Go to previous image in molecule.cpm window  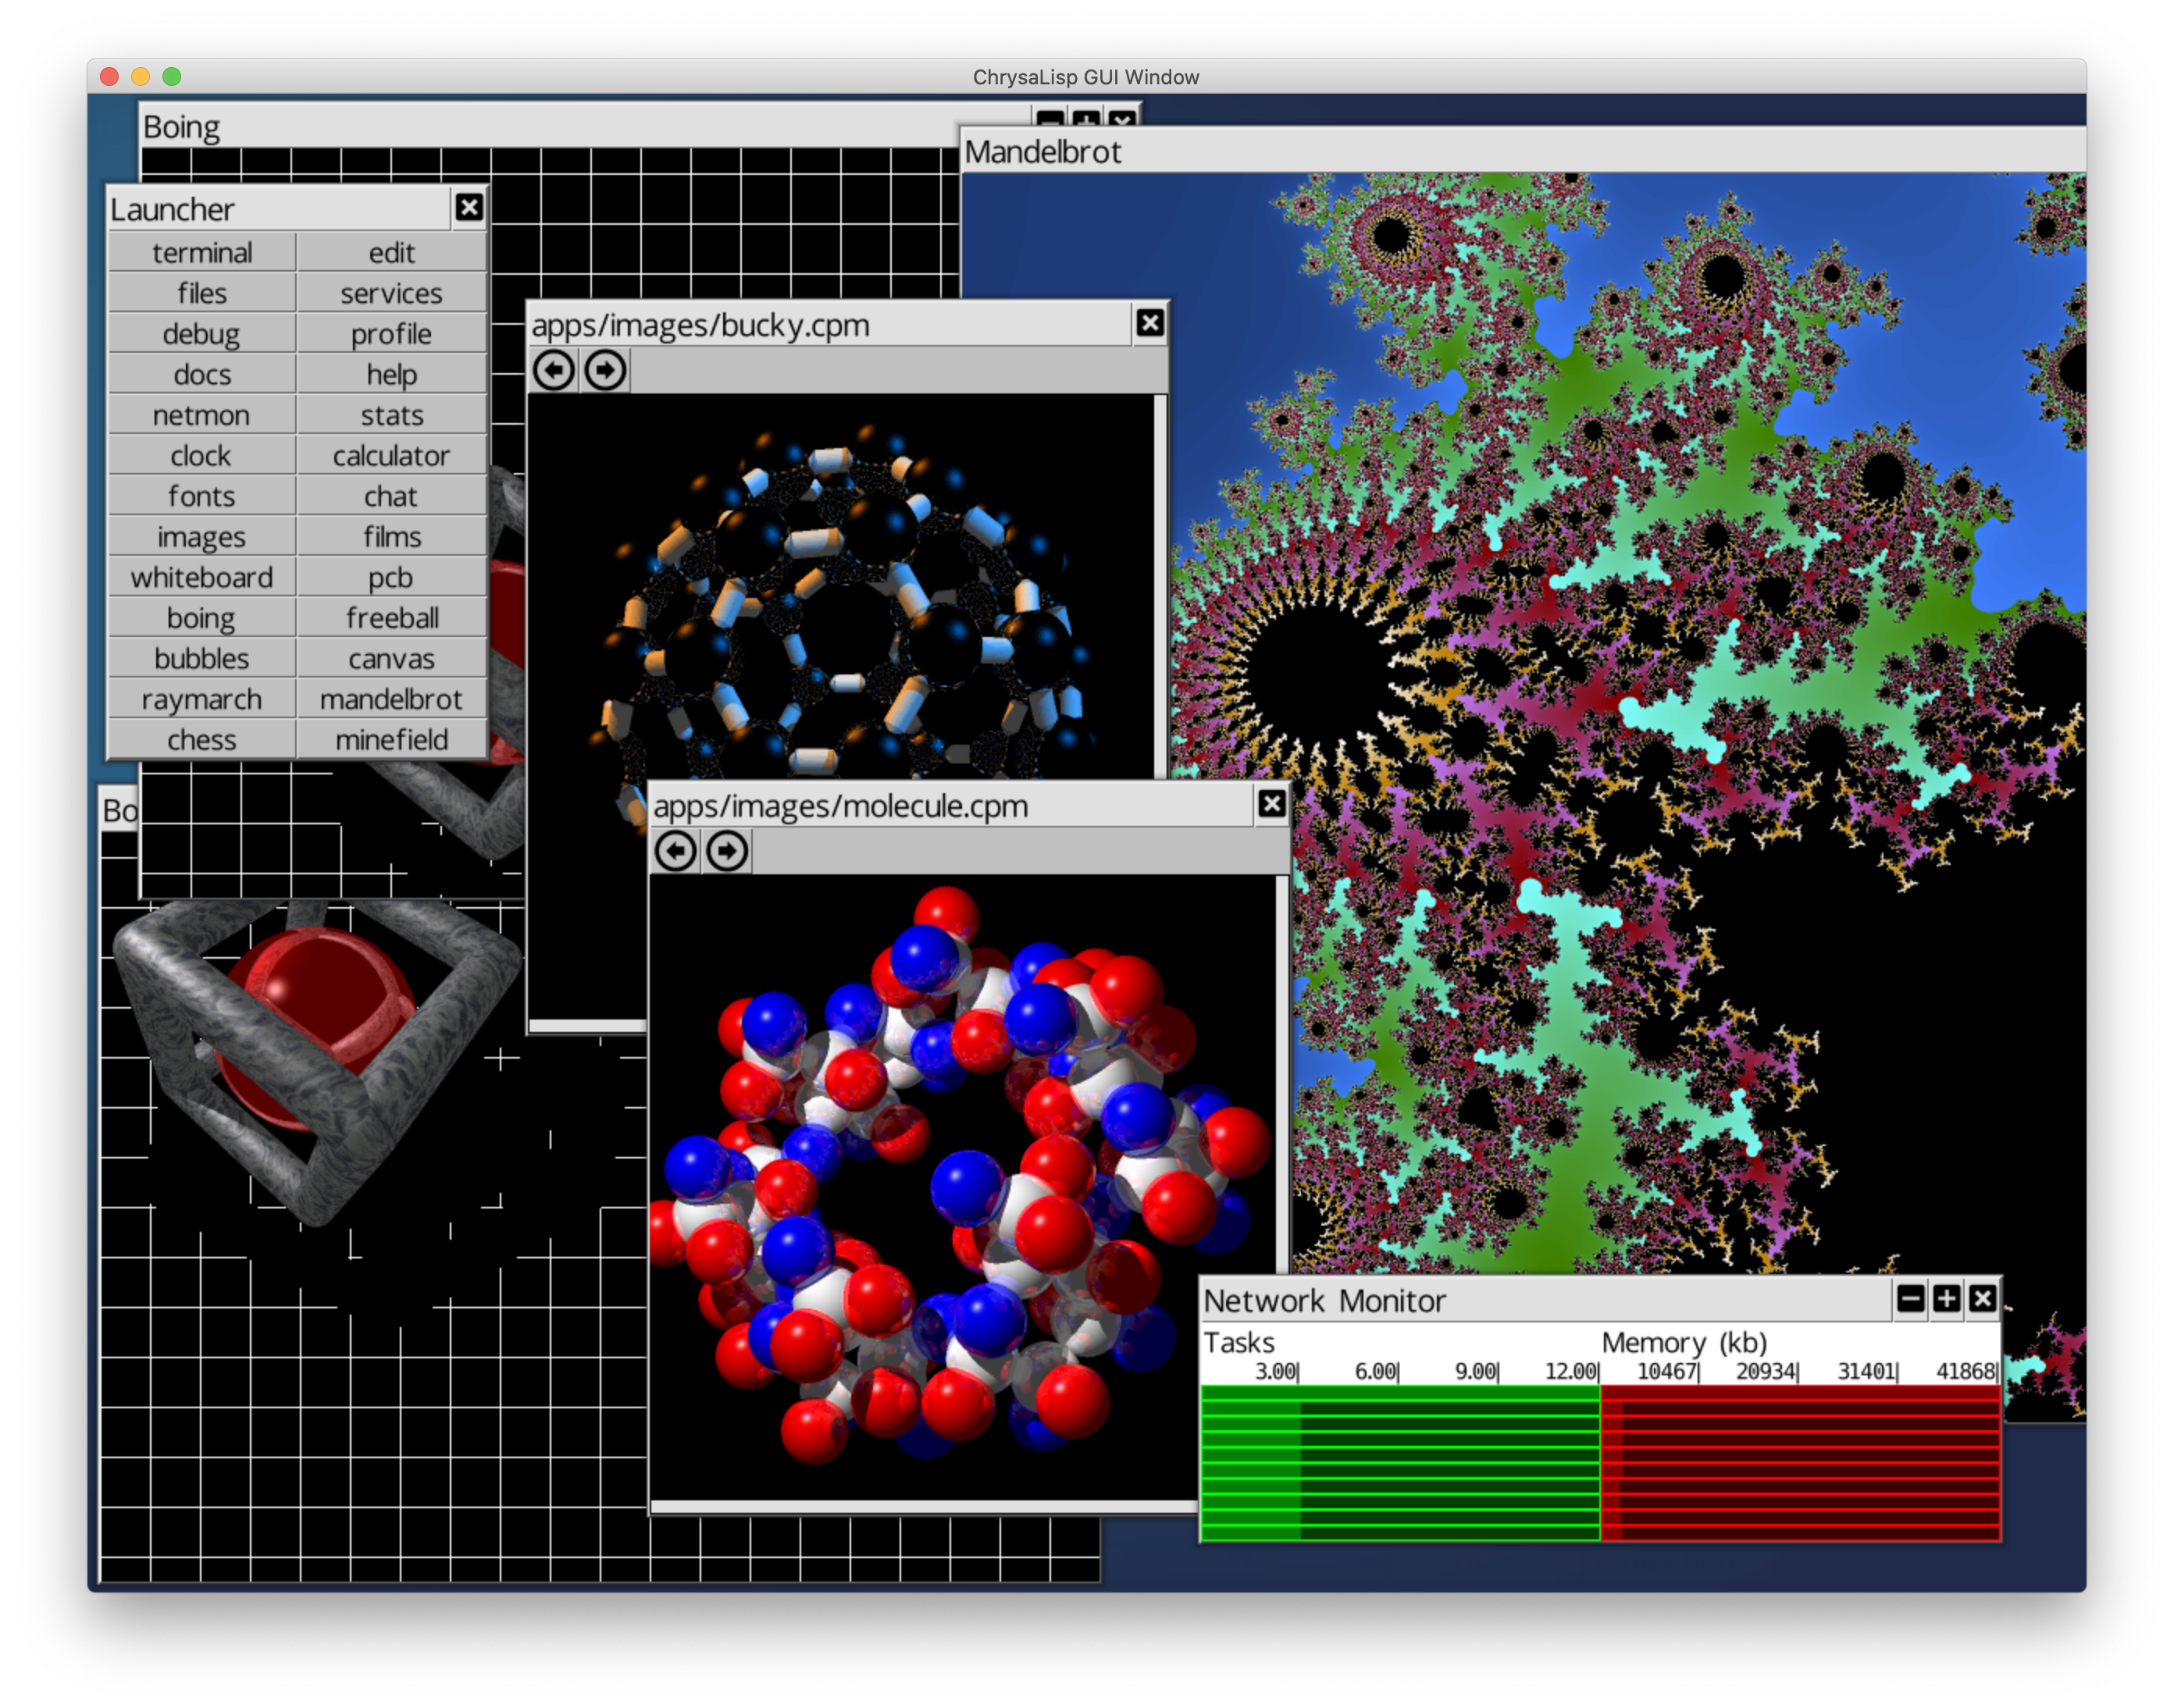[x=675, y=851]
